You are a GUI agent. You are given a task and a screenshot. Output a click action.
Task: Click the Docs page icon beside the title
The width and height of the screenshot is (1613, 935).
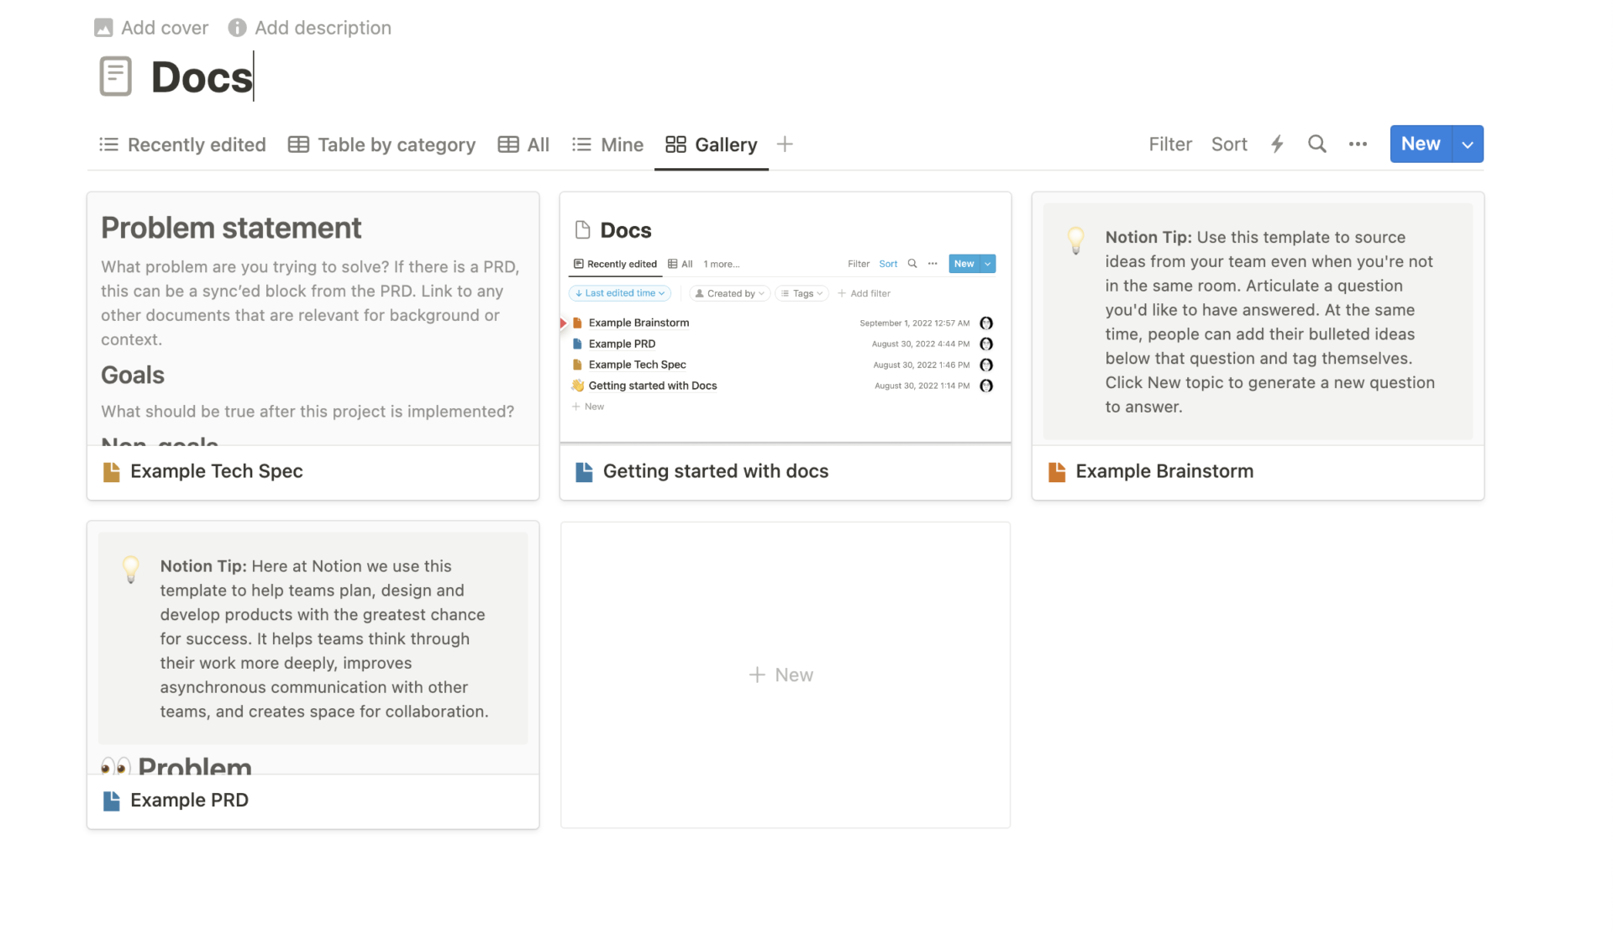click(x=116, y=76)
